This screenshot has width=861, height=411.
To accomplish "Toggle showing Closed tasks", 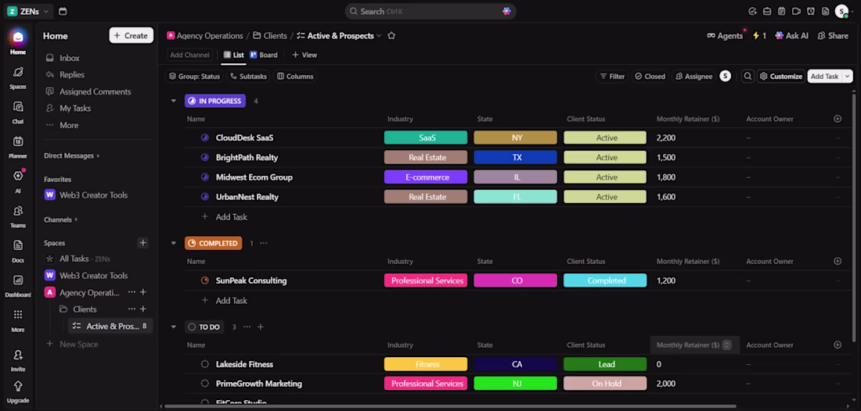I will [650, 76].
